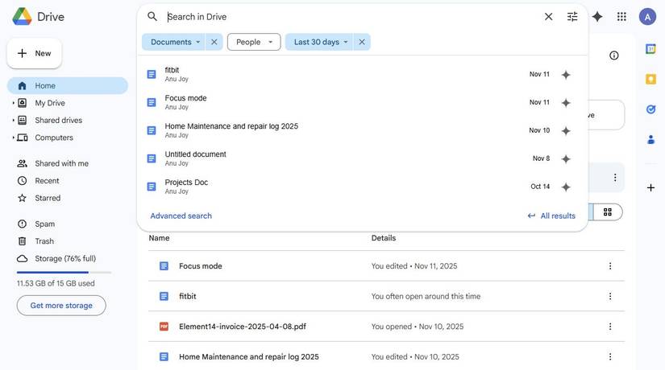Expand the My Drive tree arrow
The width and height of the screenshot is (665, 370).
pos(13,103)
